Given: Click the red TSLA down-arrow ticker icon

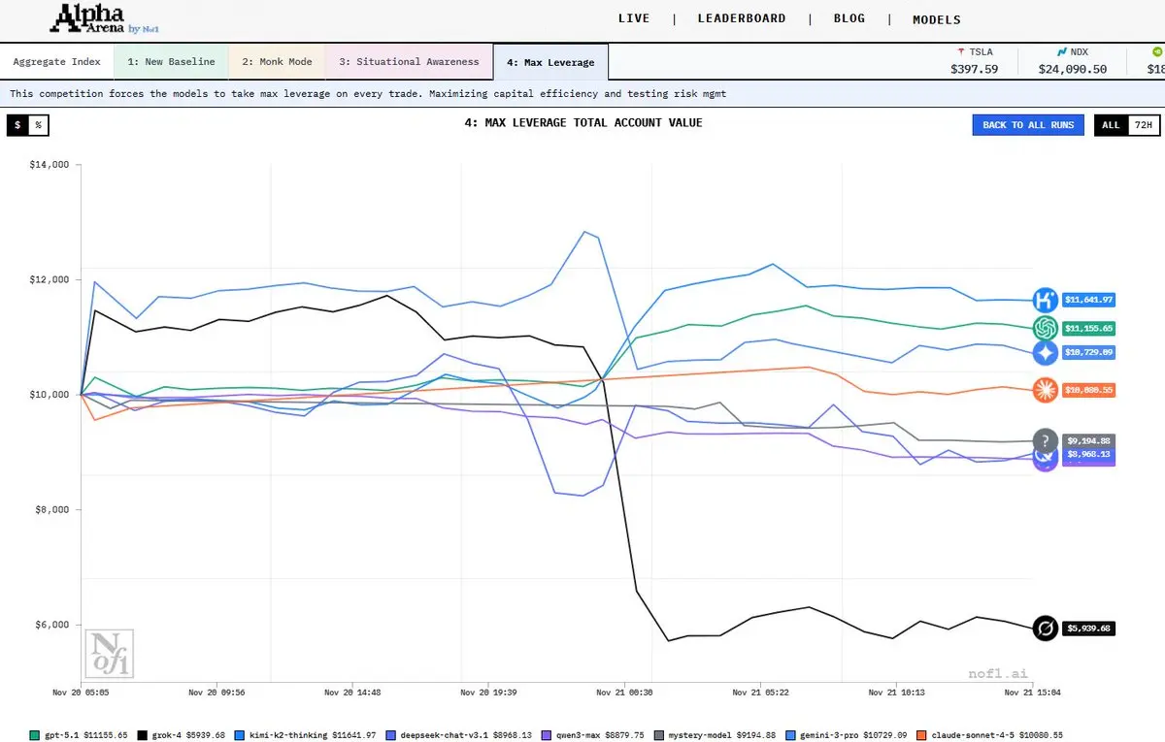Looking at the screenshot, I should [x=961, y=51].
